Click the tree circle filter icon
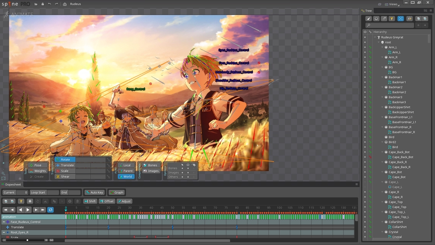Viewport: 435px width, 245px height. 376,19
